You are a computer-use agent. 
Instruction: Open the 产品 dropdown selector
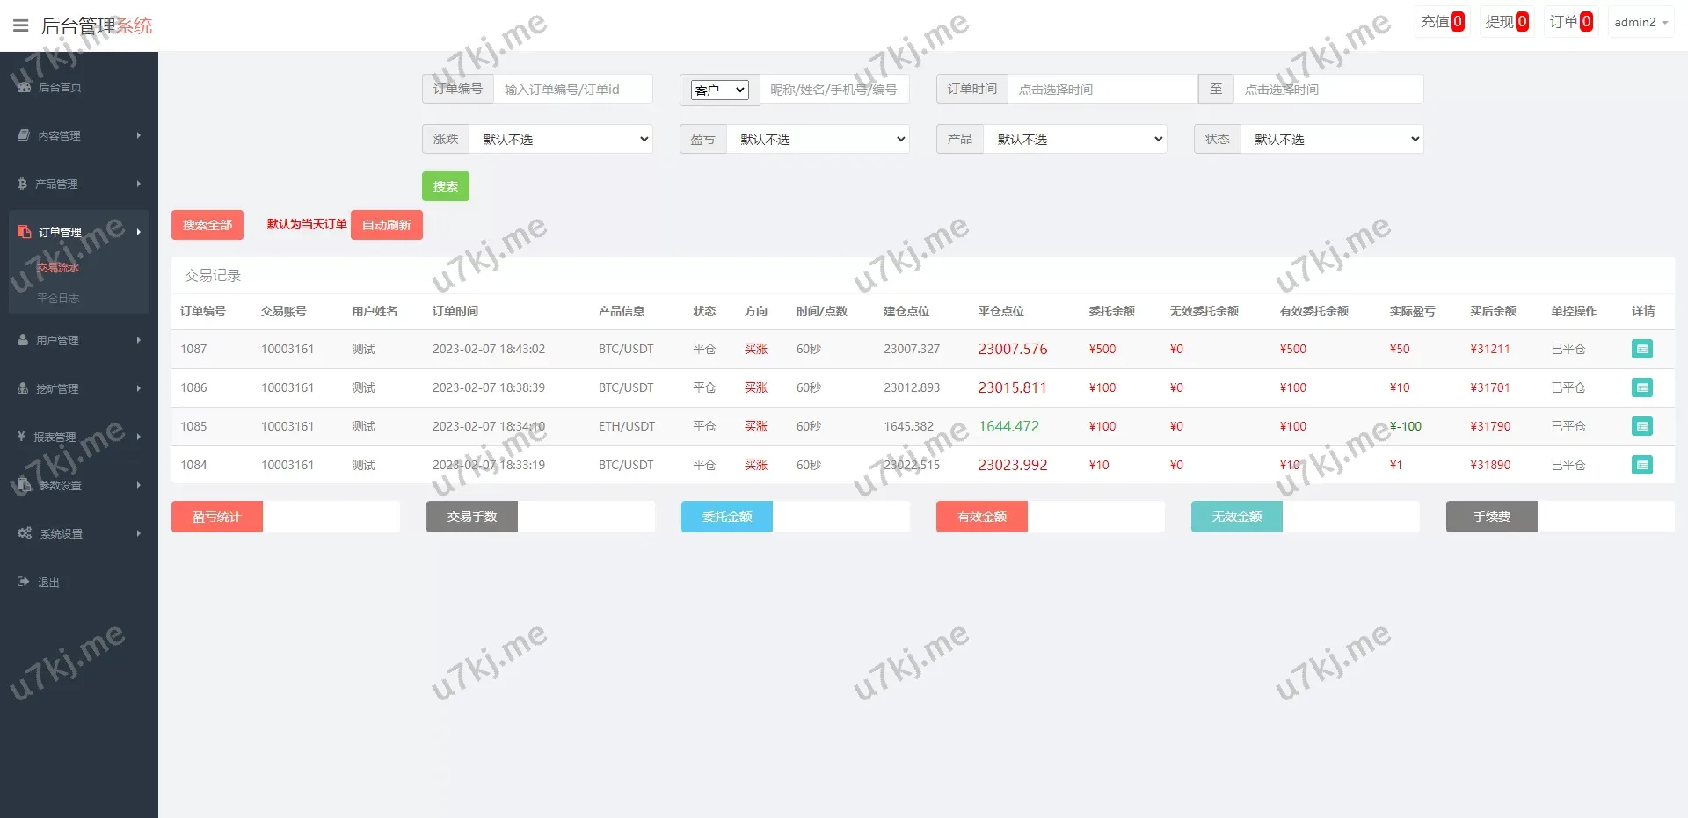1074,140
